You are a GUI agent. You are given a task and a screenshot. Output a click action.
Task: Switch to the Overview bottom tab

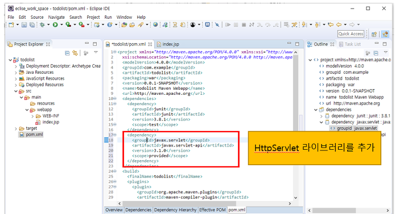coord(114,209)
